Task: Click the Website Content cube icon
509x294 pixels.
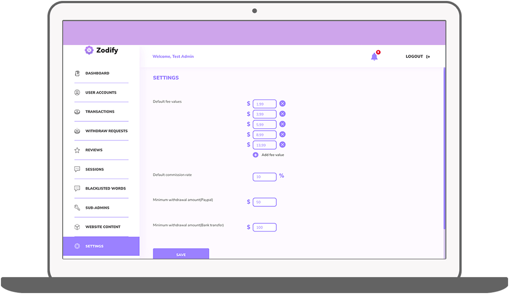Action: pyautogui.click(x=77, y=227)
